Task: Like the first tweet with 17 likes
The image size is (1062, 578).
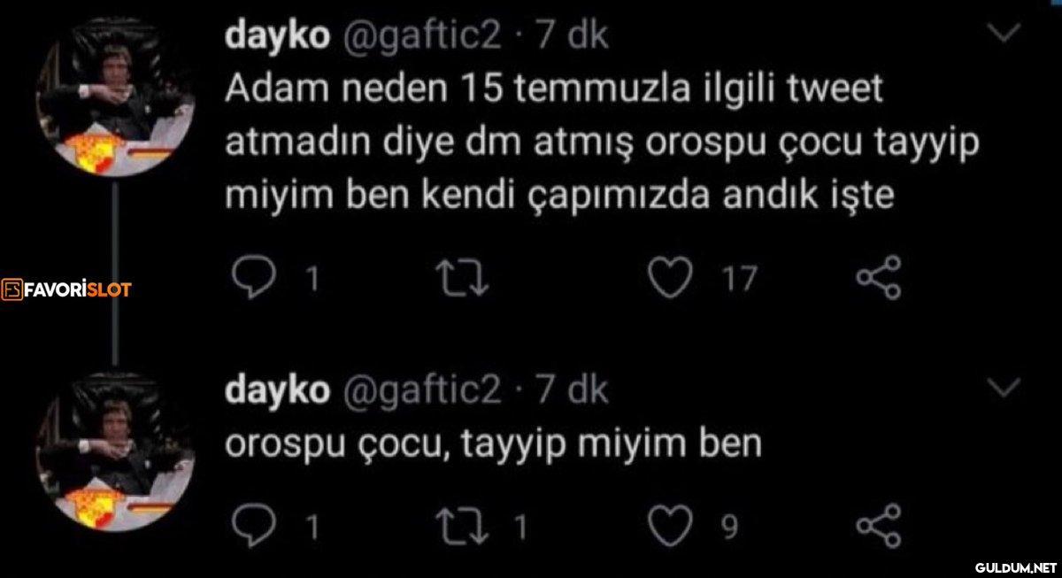Action: click(669, 278)
